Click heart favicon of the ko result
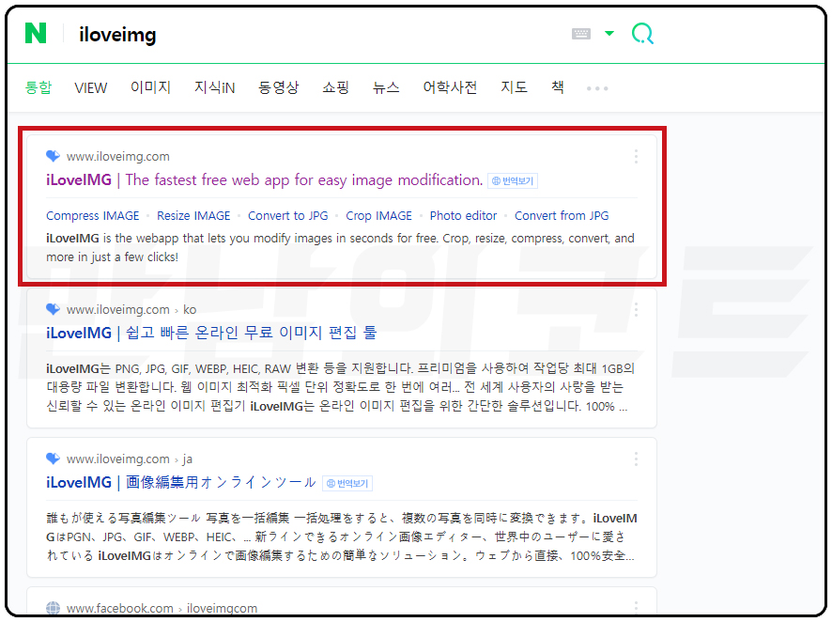This screenshot has height=622, width=832. click(54, 309)
